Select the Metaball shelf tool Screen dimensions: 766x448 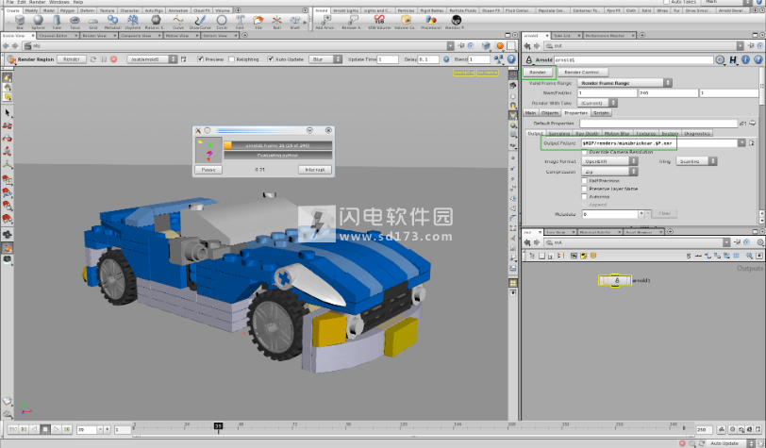[x=112, y=22]
